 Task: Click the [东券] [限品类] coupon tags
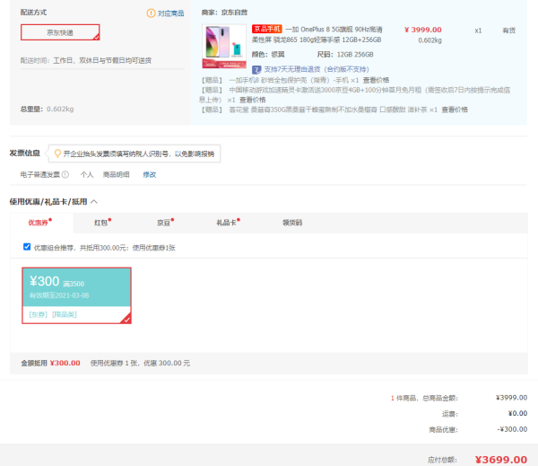(53, 314)
